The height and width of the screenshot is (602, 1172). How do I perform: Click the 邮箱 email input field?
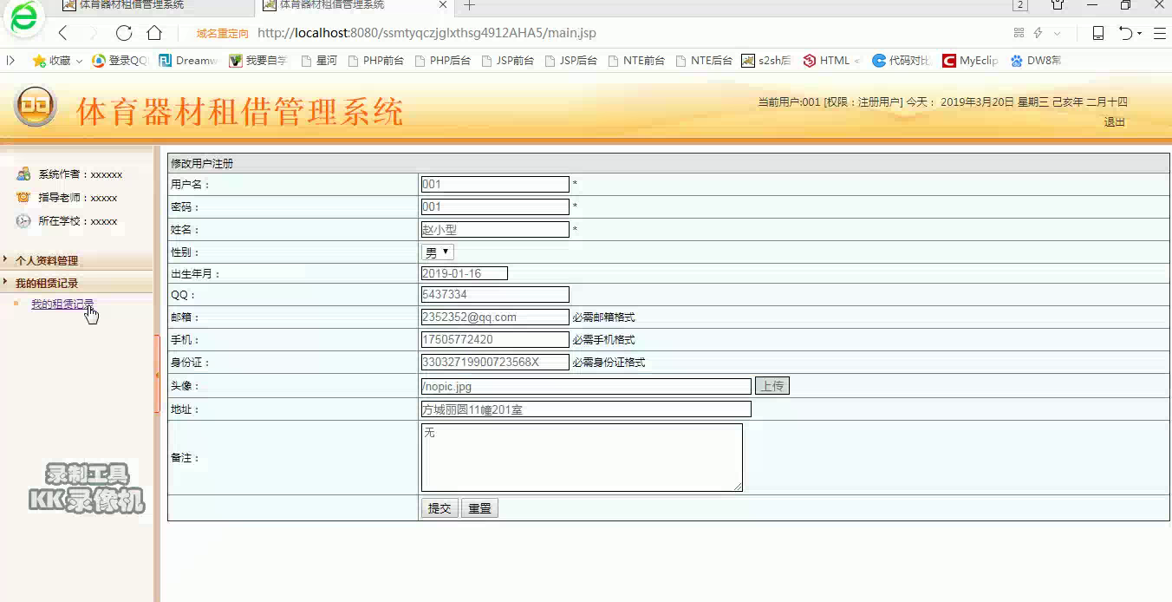pyautogui.click(x=495, y=317)
